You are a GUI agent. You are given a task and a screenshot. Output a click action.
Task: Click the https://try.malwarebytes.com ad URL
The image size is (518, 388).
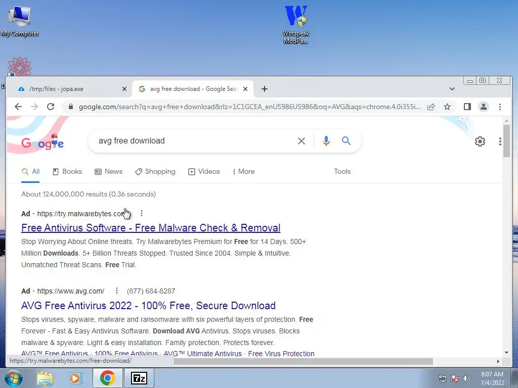tap(80, 214)
